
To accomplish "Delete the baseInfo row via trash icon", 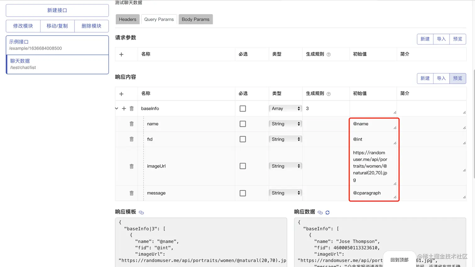I will [132, 109].
